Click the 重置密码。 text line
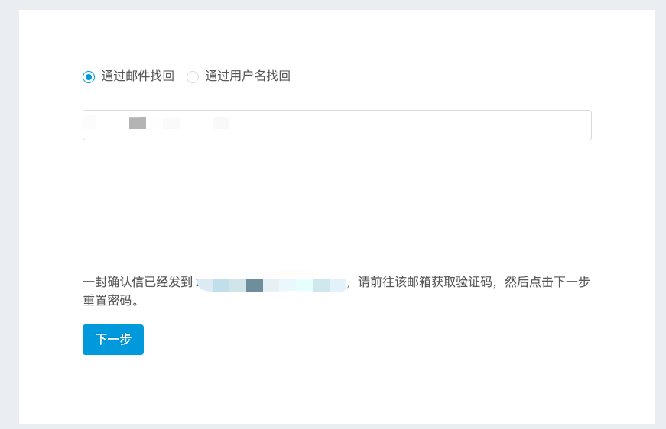Screen dimensions: 666x429 [x=111, y=301]
